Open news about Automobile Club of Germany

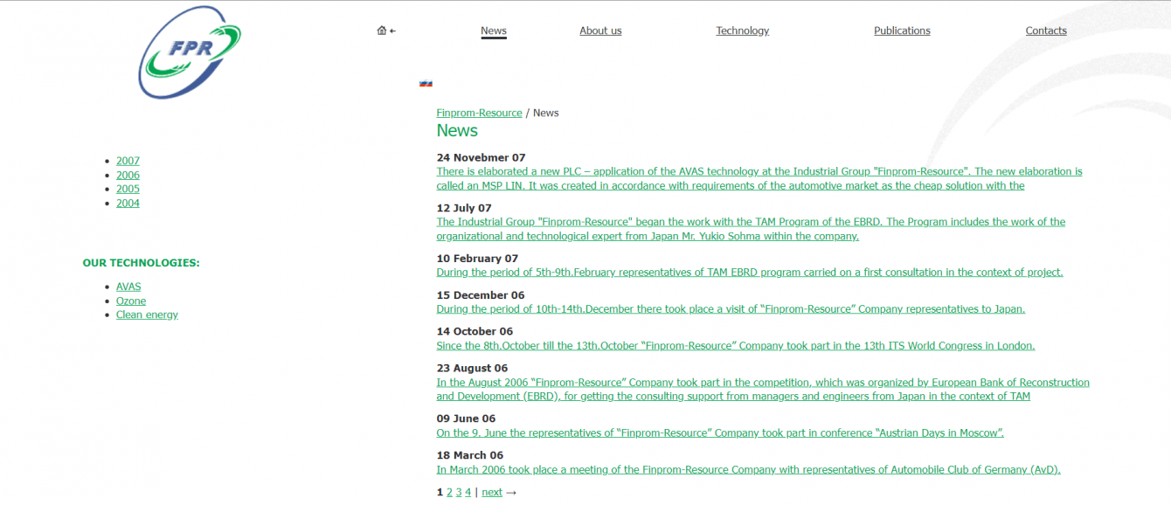click(749, 470)
